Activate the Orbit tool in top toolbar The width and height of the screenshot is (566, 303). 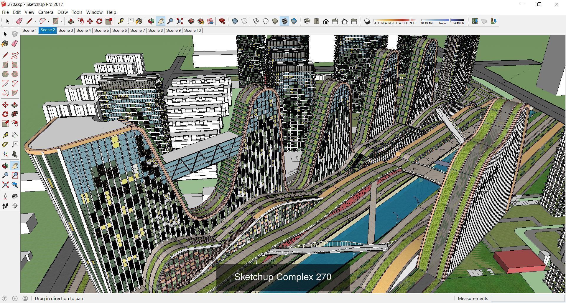151,21
